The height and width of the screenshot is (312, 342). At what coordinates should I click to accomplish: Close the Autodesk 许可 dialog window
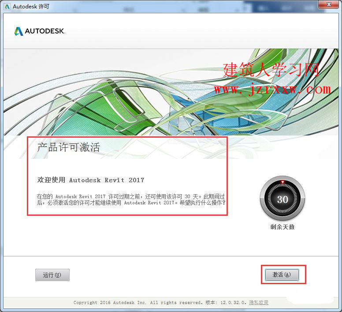click(329, 4)
